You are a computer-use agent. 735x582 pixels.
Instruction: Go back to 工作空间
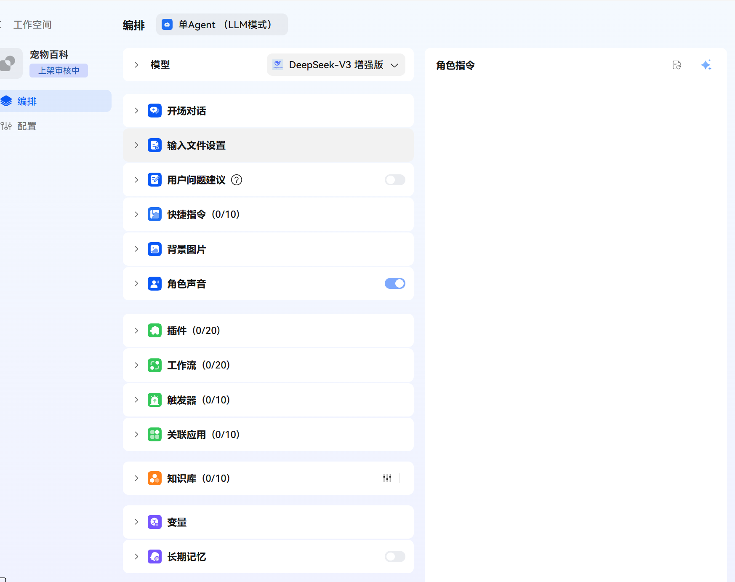(32, 24)
